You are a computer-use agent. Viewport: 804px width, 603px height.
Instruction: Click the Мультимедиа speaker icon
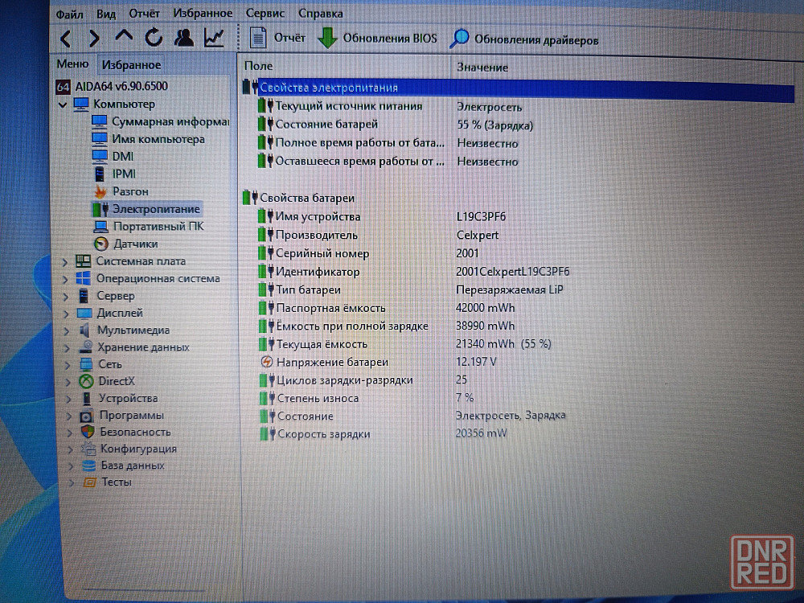tap(85, 330)
